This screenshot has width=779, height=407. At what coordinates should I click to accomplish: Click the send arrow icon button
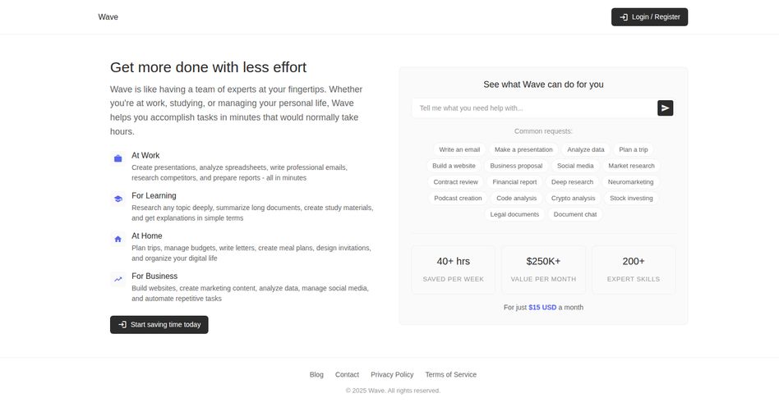(x=666, y=108)
